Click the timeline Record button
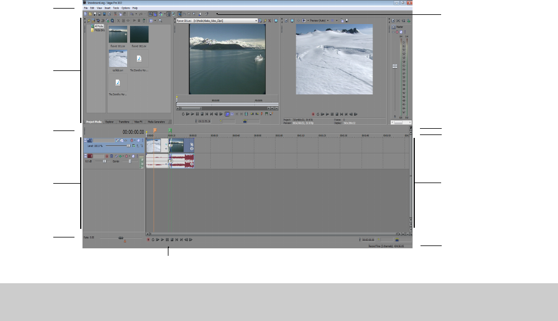 point(148,240)
